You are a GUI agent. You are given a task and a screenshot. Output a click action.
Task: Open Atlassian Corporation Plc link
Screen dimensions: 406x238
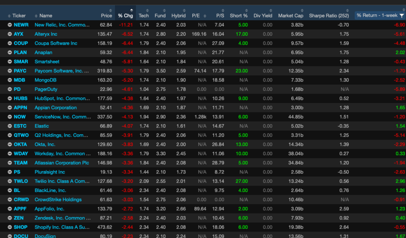tap(62, 163)
